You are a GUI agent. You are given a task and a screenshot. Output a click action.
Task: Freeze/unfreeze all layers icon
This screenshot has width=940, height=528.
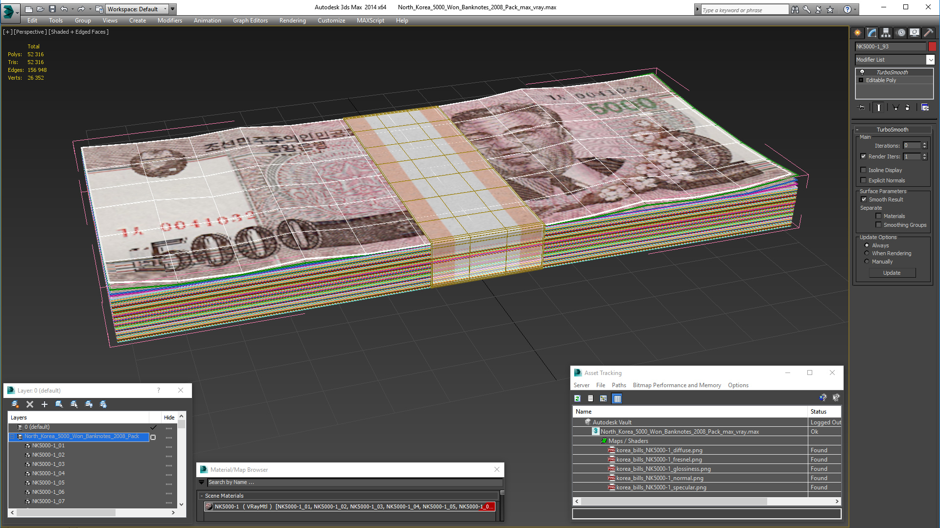coord(103,404)
